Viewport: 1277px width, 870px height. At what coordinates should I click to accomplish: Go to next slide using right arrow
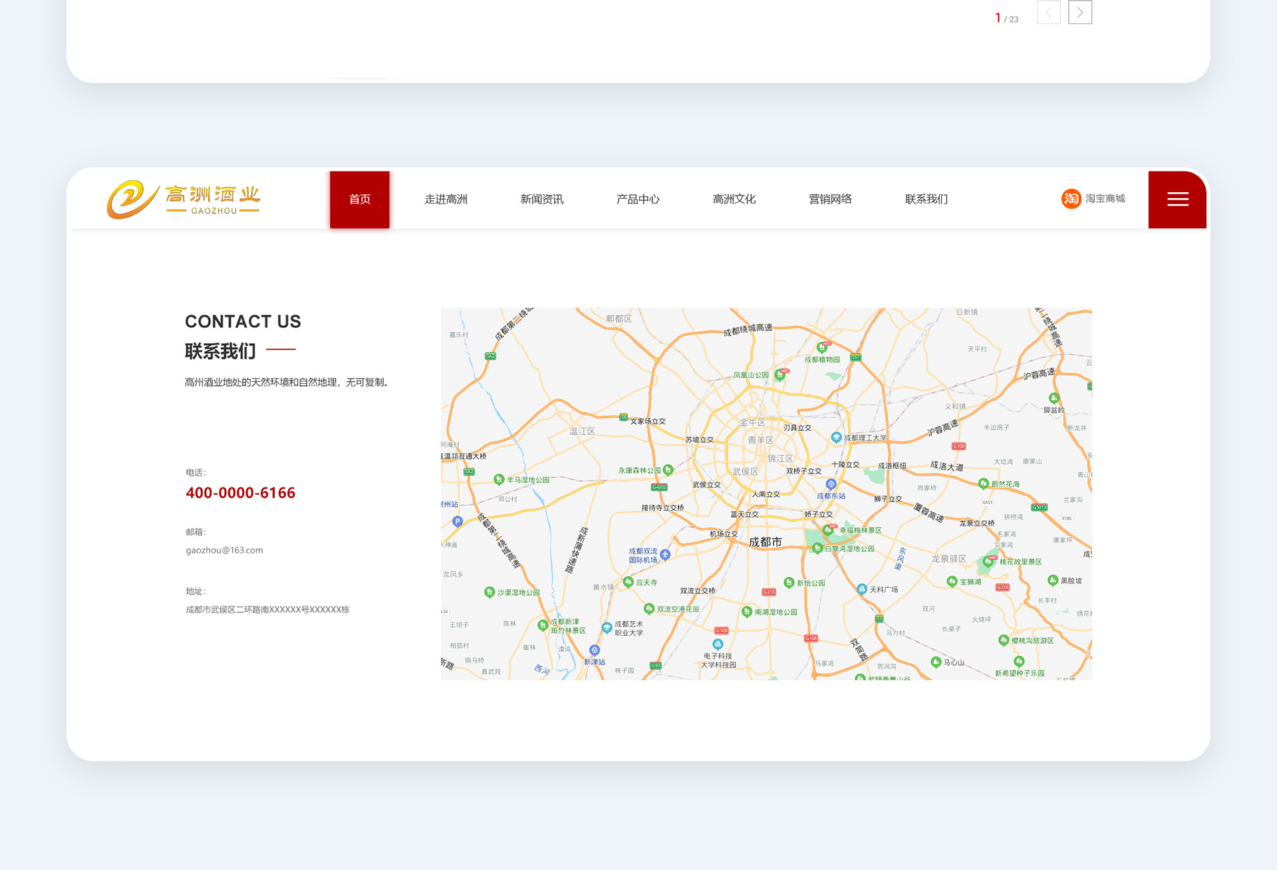1079,13
